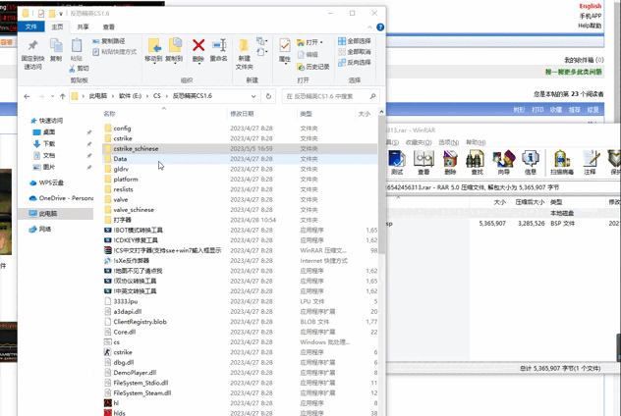
Task: Click WinRAR Info (信息) toolbar icon
Action: [x=530, y=160]
